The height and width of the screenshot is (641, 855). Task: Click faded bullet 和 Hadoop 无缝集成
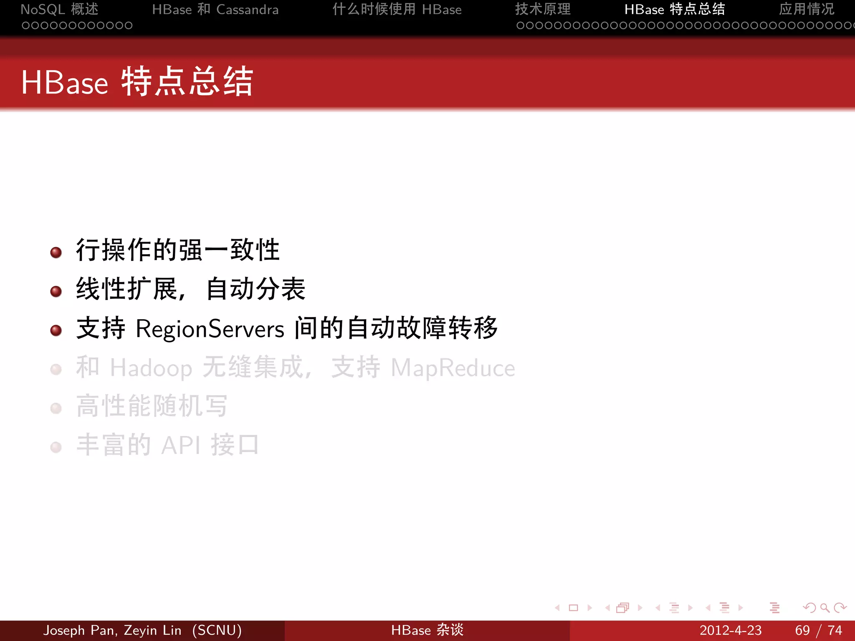pos(296,367)
